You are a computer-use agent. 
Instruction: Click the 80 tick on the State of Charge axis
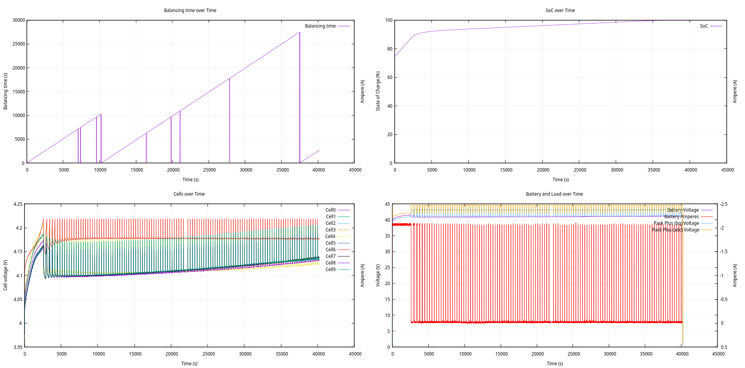pos(390,49)
